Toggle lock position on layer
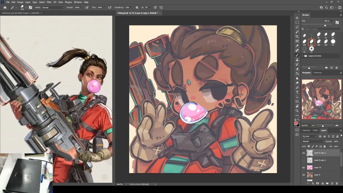This screenshot has width=343, height=193. 316,146
